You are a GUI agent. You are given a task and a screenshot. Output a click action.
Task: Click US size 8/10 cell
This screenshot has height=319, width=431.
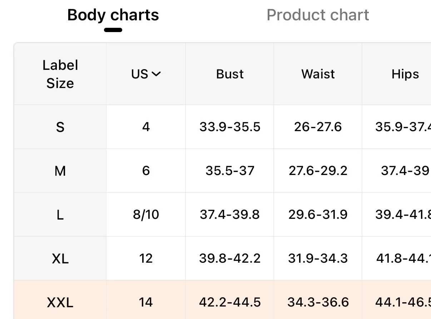coord(146,215)
